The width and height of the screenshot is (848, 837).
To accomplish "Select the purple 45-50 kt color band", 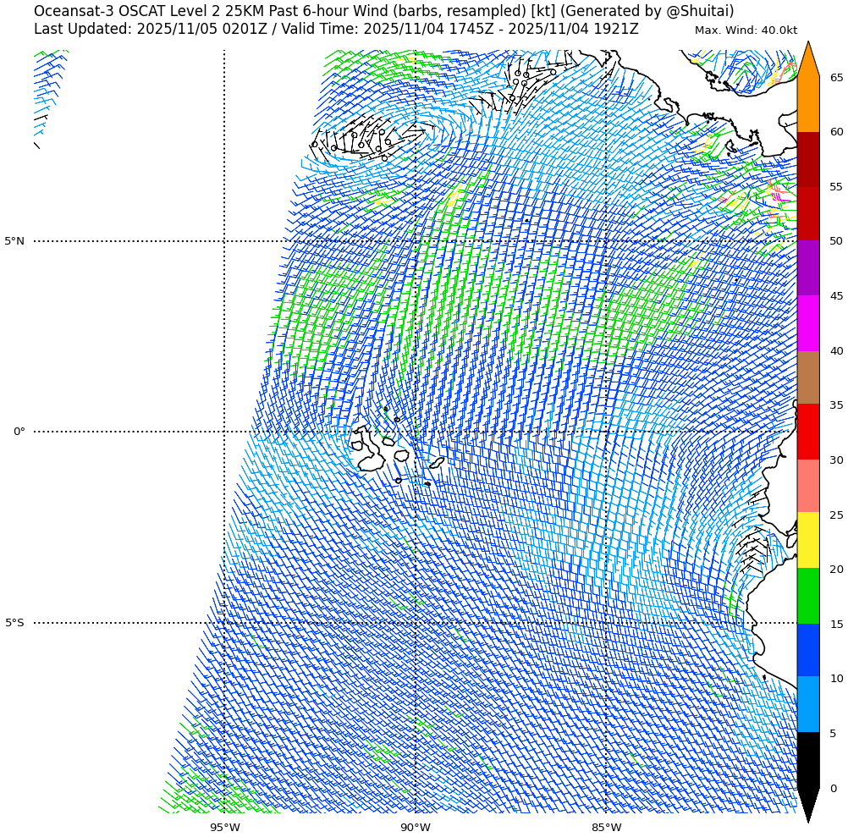I will click(808, 267).
